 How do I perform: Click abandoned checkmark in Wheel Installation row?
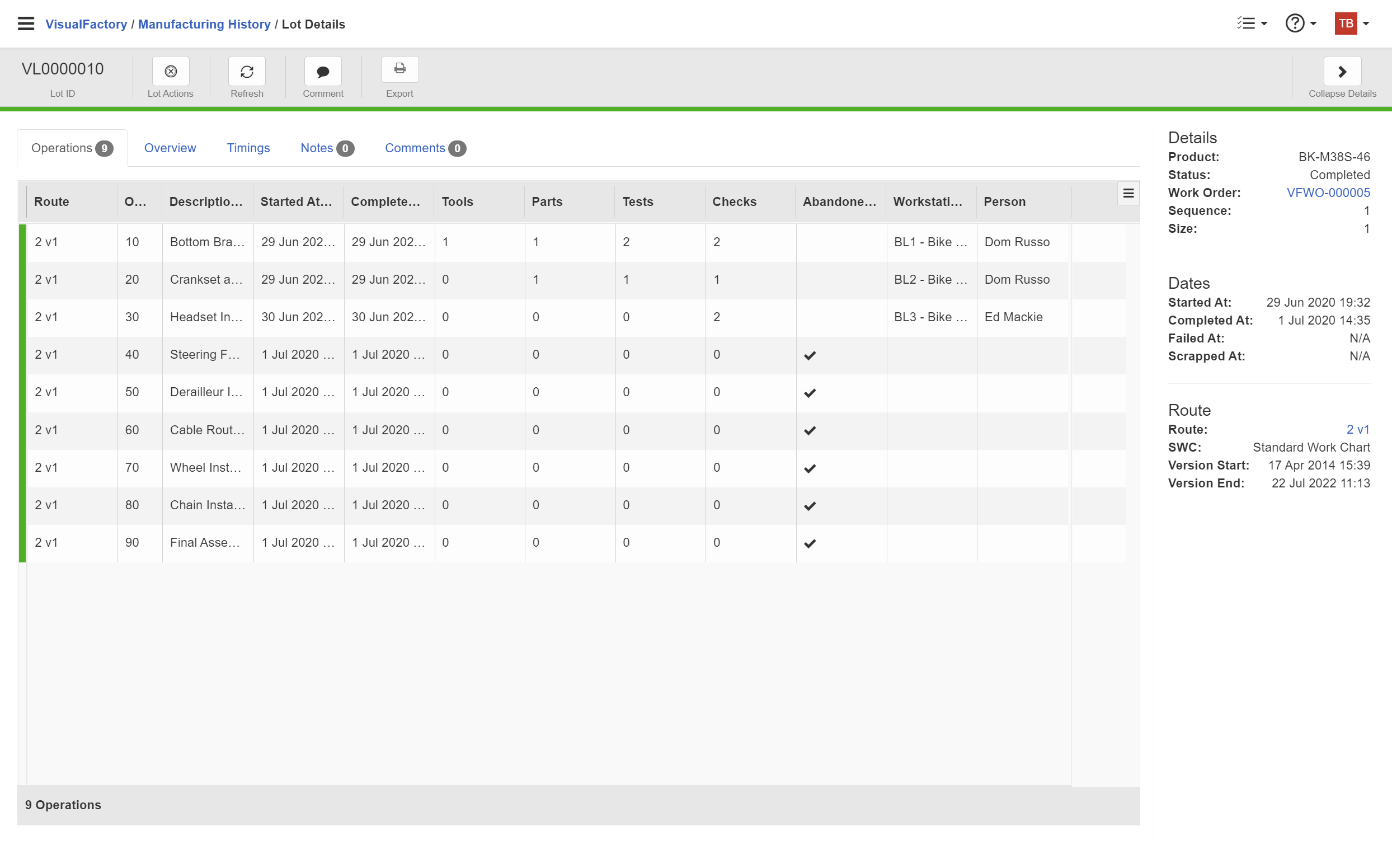(x=810, y=468)
